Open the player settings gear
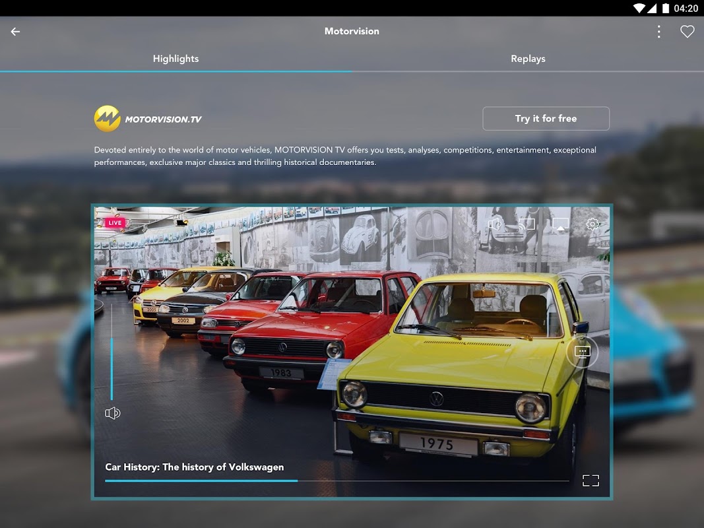Image resolution: width=704 pixels, height=528 pixels. click(592, 224)
